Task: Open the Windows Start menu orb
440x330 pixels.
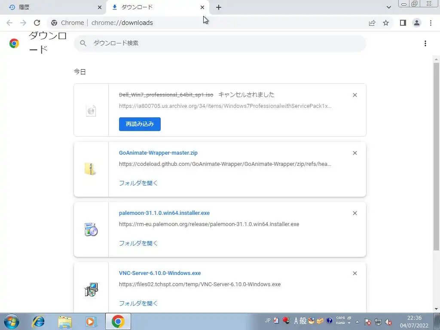Action: [x=12, y=321]
